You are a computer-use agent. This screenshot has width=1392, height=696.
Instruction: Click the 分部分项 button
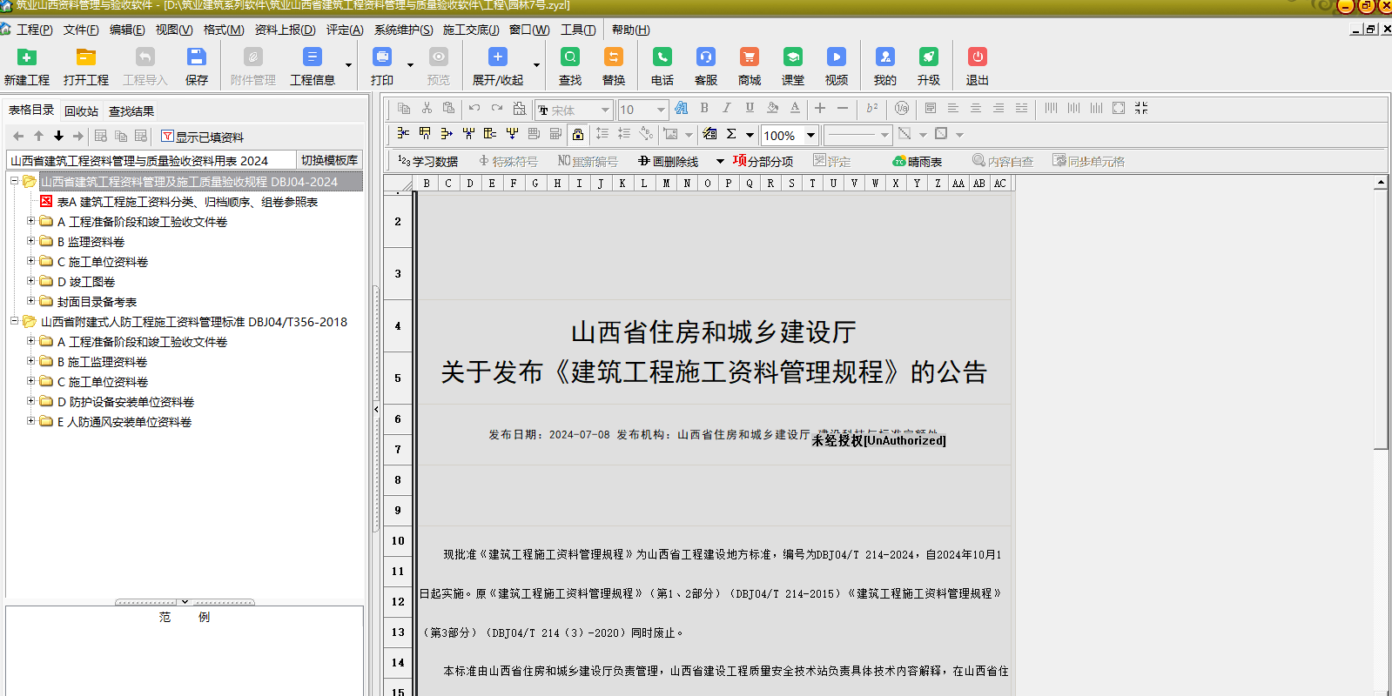(x=763, y=161)
